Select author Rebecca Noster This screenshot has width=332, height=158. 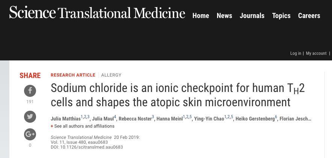pyautogui.click(x=135, y=119)
